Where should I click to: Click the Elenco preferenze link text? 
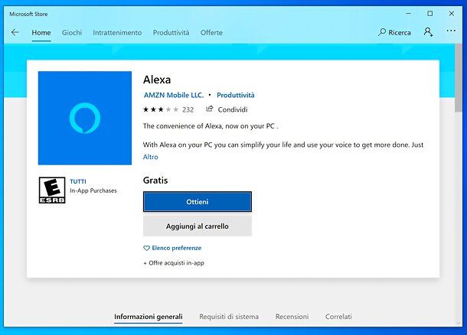point(177,248)
